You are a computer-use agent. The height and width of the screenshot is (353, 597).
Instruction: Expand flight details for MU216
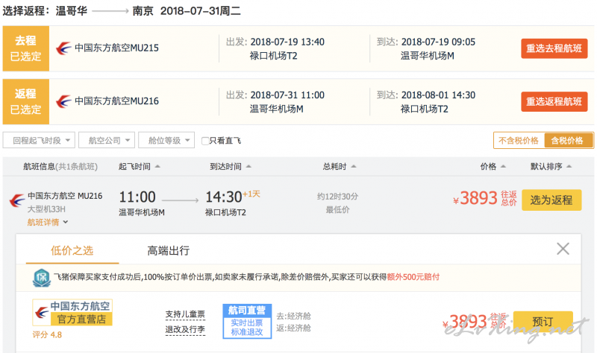[x=48, y=222]
